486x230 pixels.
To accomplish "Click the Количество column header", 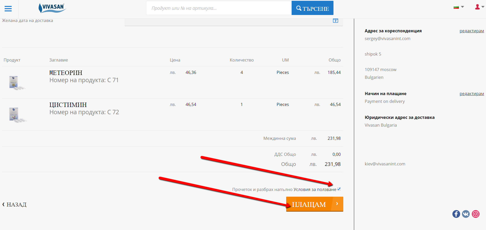I will coord(242,60).
